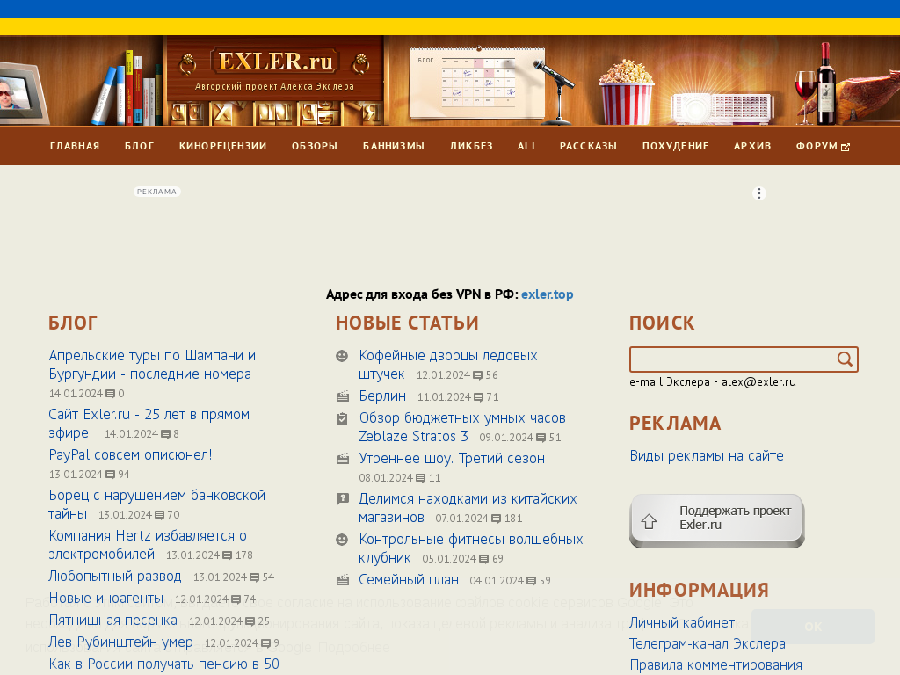
Task: Open Личный кабинет link
Action: [x=682, y=623]
